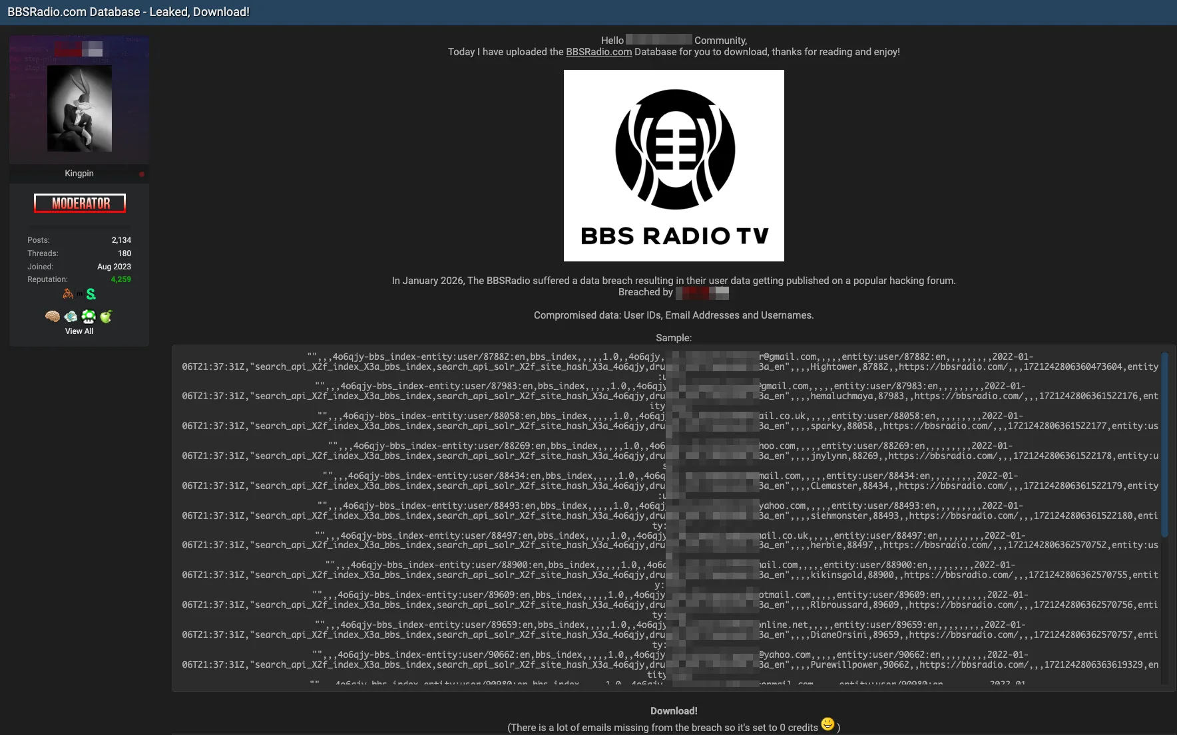This screenshot has height=735, width=1177.
Task: Click the Threads count 180
Action: click(126, 253)
